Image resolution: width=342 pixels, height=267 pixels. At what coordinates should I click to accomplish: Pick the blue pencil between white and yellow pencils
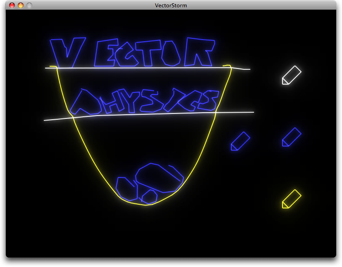292,137
